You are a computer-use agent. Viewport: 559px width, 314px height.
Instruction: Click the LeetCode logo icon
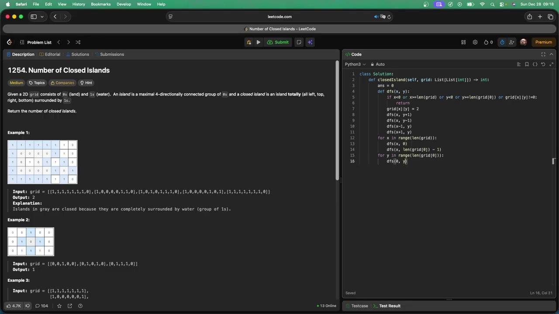click(9, 42)
